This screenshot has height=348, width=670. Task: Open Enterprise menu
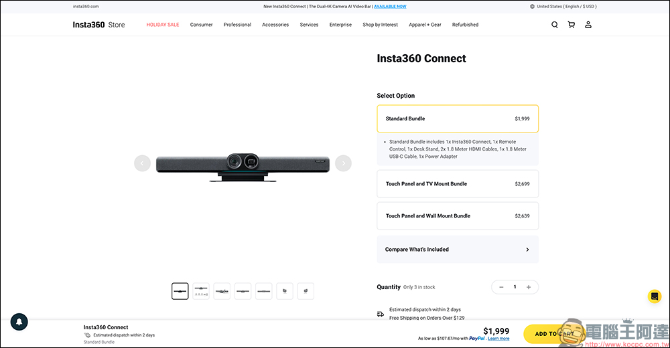(340, 25)
